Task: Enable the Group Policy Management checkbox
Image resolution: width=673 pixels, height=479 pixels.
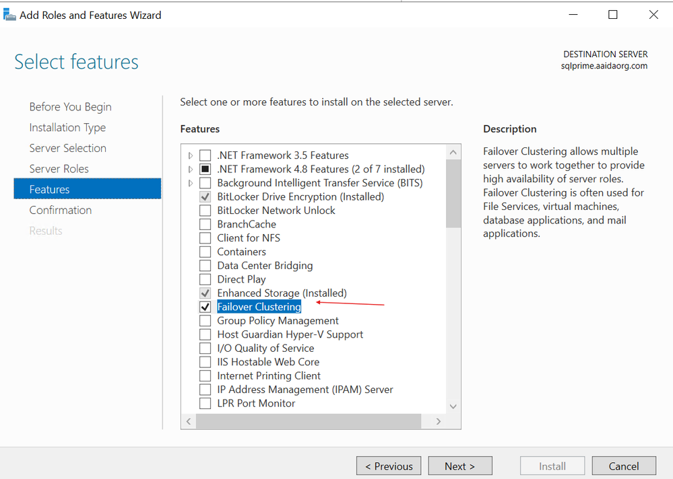Action: pos(205,320)
